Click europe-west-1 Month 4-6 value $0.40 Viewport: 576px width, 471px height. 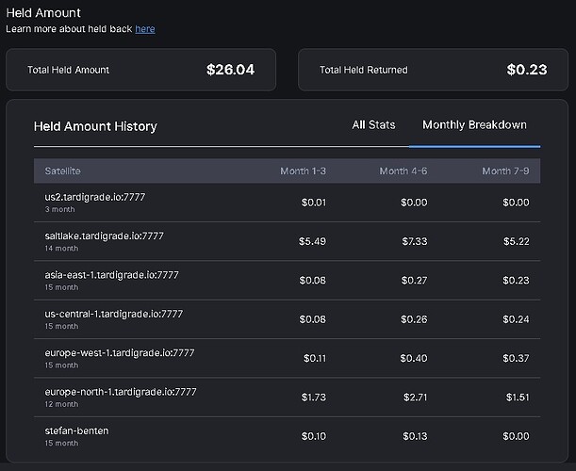click(414, 358)
